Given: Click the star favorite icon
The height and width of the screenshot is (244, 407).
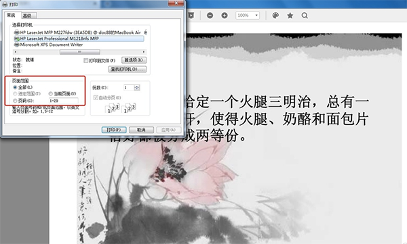Looking at the screenshot, I should 290,16.
